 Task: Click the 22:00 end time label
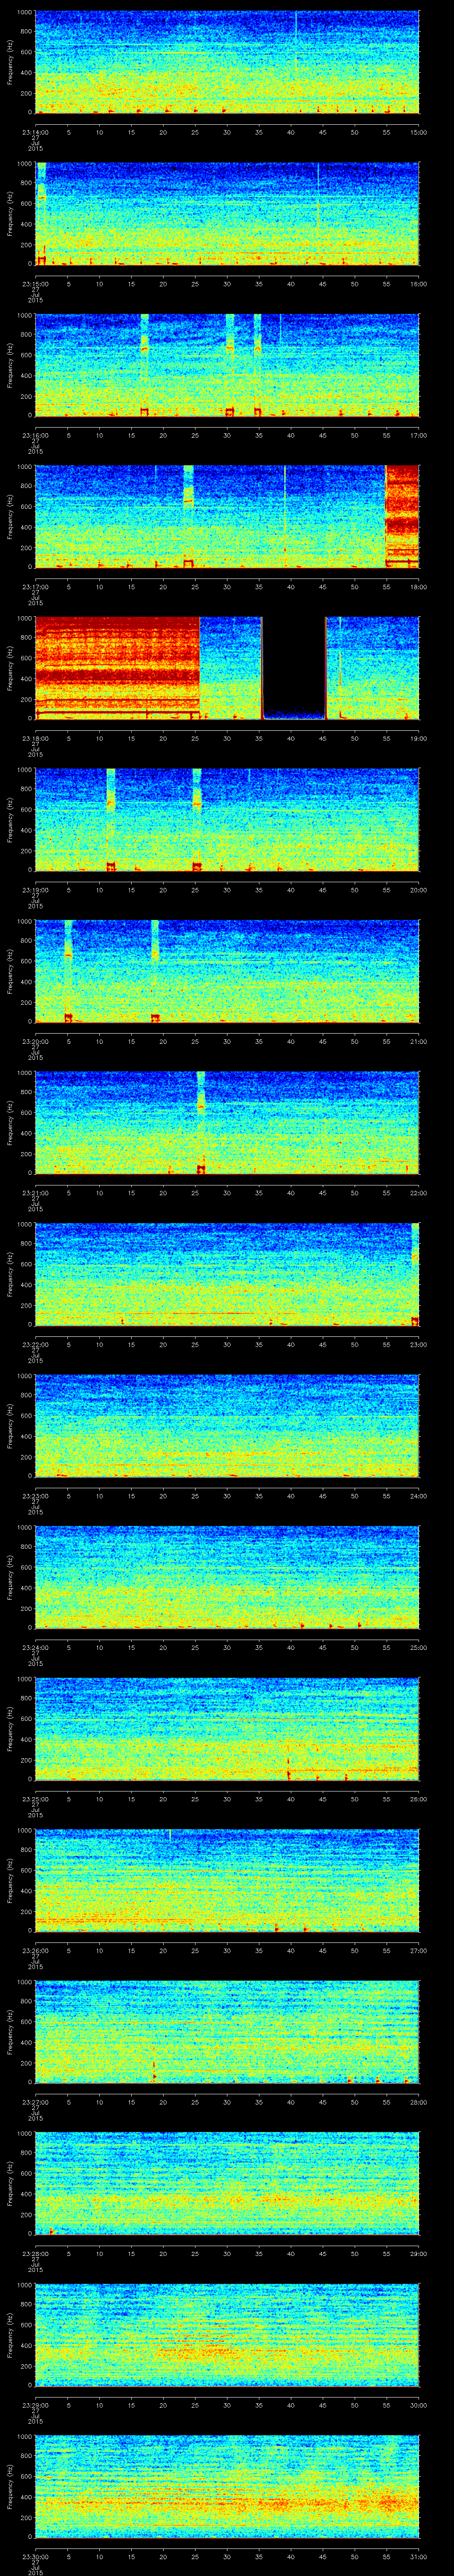[x=419, y=1192]
